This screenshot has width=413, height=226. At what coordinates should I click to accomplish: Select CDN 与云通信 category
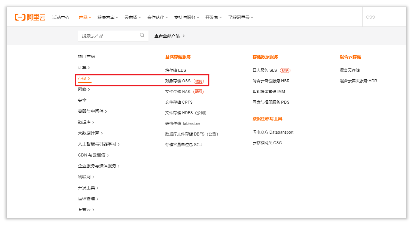click(93, 155)
